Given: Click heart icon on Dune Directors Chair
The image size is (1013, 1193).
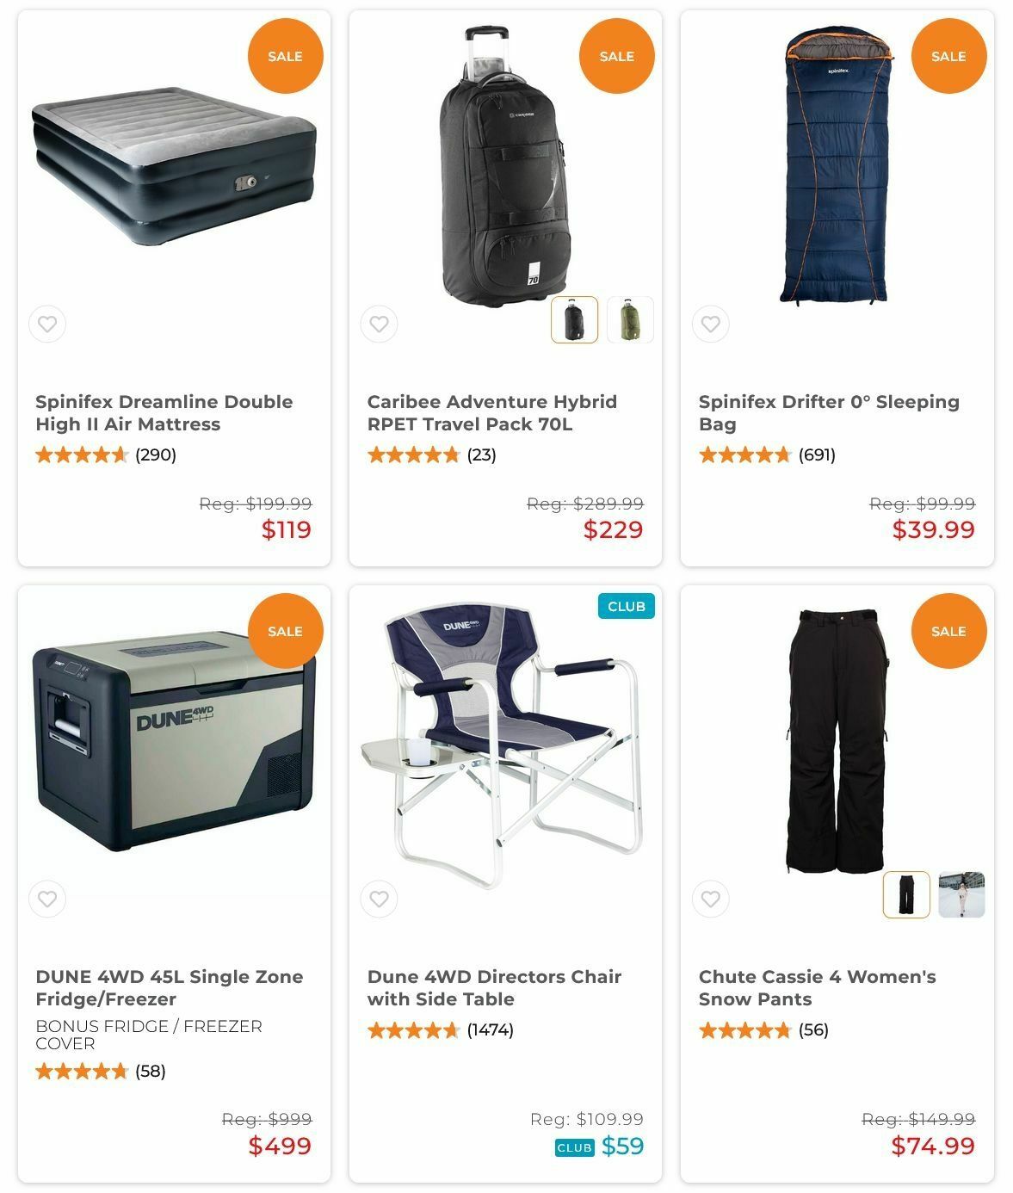Looking at the screenshot, I should [379, 899].
